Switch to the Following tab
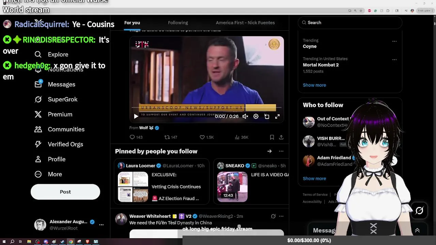This screenshot has height=245, width=436. (x=178, y=22)
